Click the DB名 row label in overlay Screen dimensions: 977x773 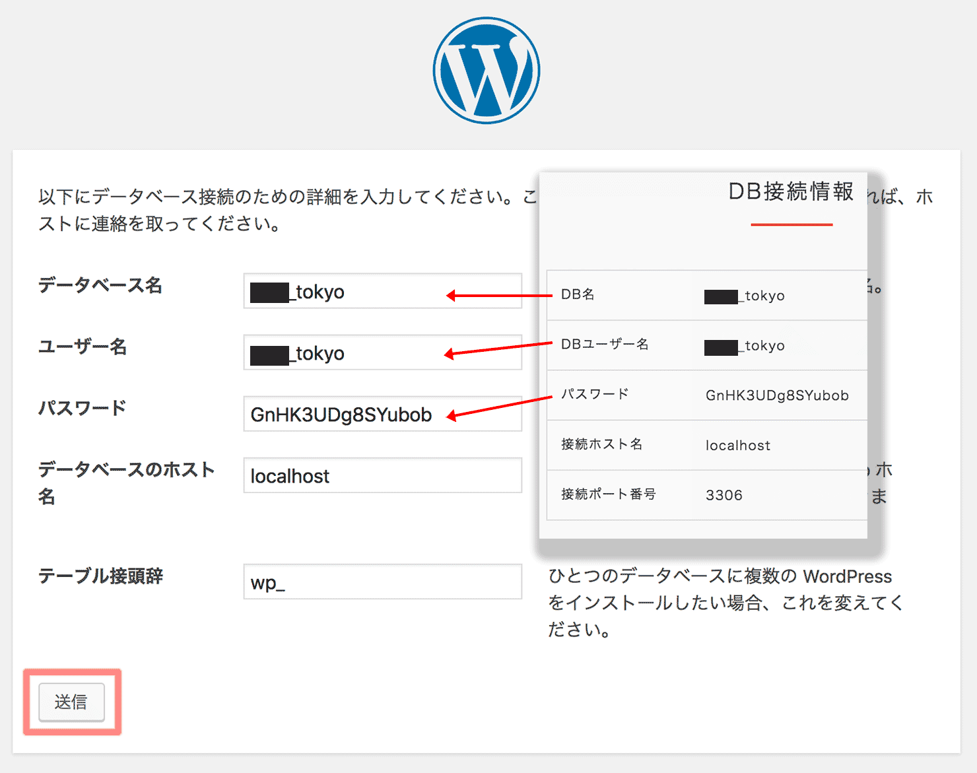click(x=578, y=294)
